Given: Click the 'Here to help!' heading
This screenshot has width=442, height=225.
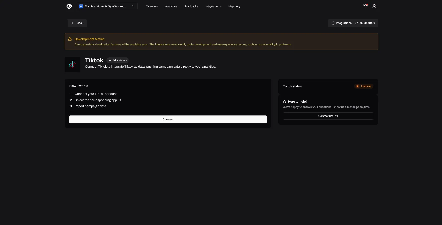Looking at the screenshot, I should (x=297, y=102).
